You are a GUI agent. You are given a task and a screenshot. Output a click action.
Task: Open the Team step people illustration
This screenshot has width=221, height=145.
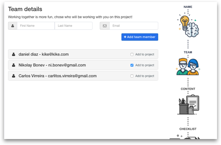pyautogui.click(x=188, y=66)
